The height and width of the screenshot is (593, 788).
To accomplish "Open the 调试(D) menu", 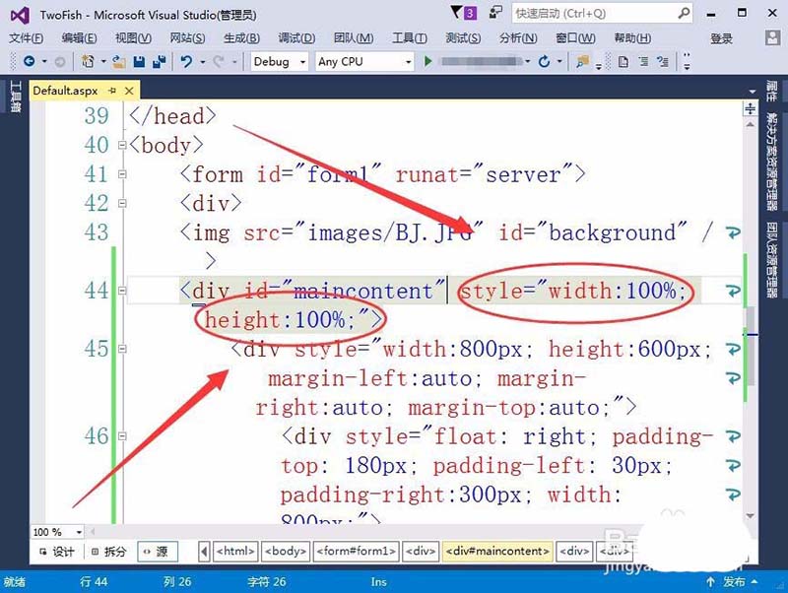I will (x=295, y=38).
